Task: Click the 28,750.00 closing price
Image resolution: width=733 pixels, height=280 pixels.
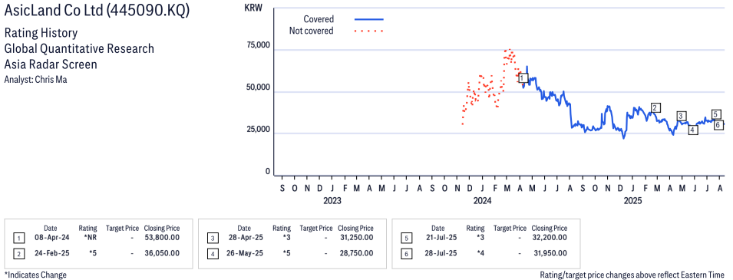Action: click(357, 253)
